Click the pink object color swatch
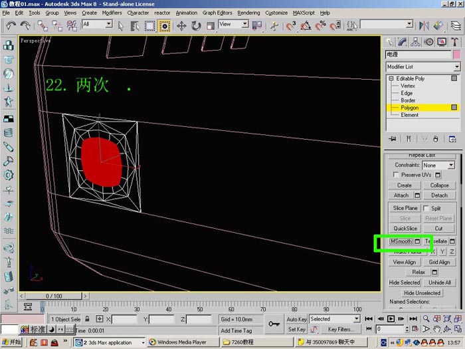465x349 pixels. (457, 55)
